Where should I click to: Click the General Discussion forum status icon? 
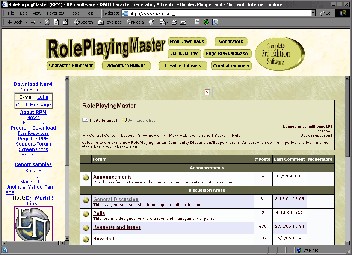pyautogui.click(x=86, y=200)
